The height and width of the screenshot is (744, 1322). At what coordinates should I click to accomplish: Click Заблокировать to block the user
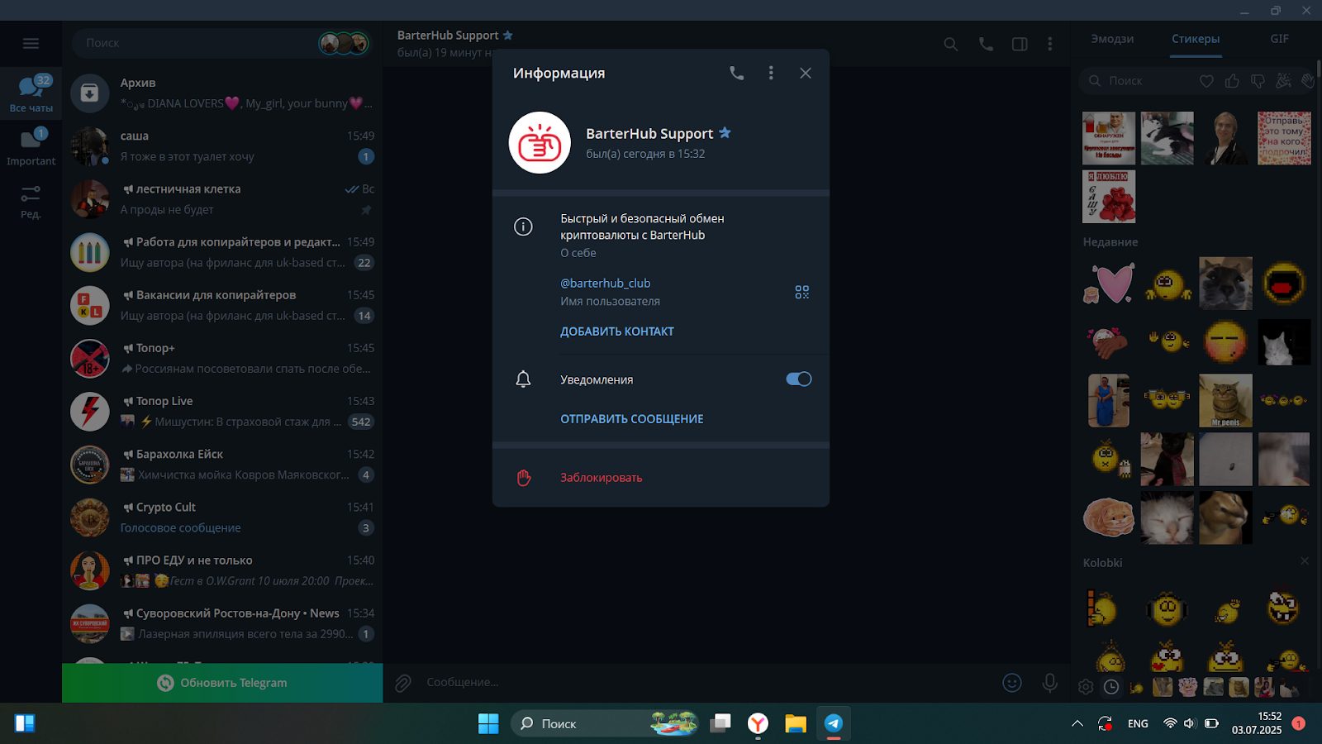[x=601, y=477]
